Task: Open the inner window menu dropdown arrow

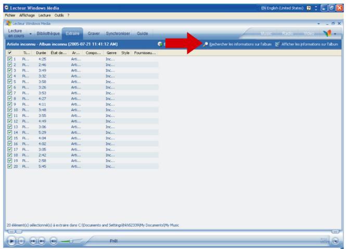Action: click(x=318, y=23)
